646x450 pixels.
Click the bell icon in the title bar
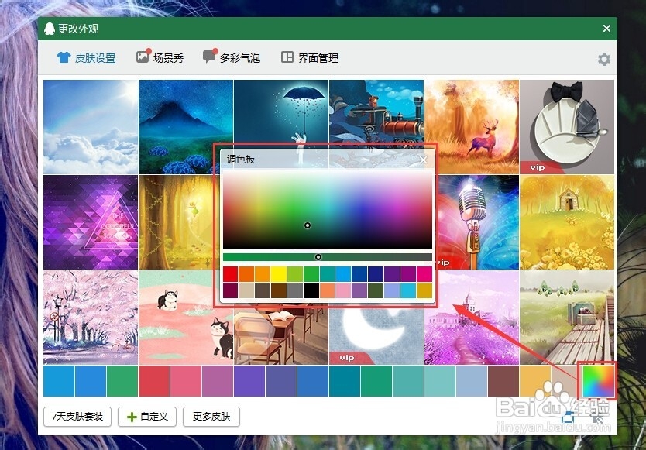[49, 27]
